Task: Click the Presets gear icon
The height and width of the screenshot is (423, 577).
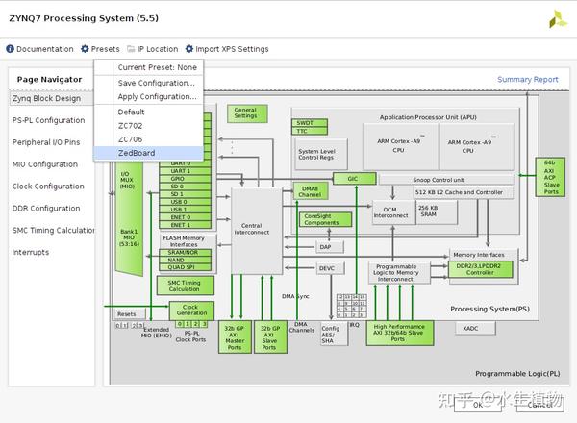Action: 85,49
